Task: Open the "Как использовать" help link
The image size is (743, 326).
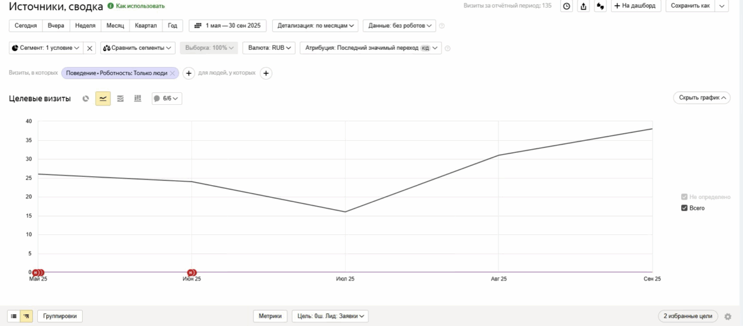Action: pos(136,6)
